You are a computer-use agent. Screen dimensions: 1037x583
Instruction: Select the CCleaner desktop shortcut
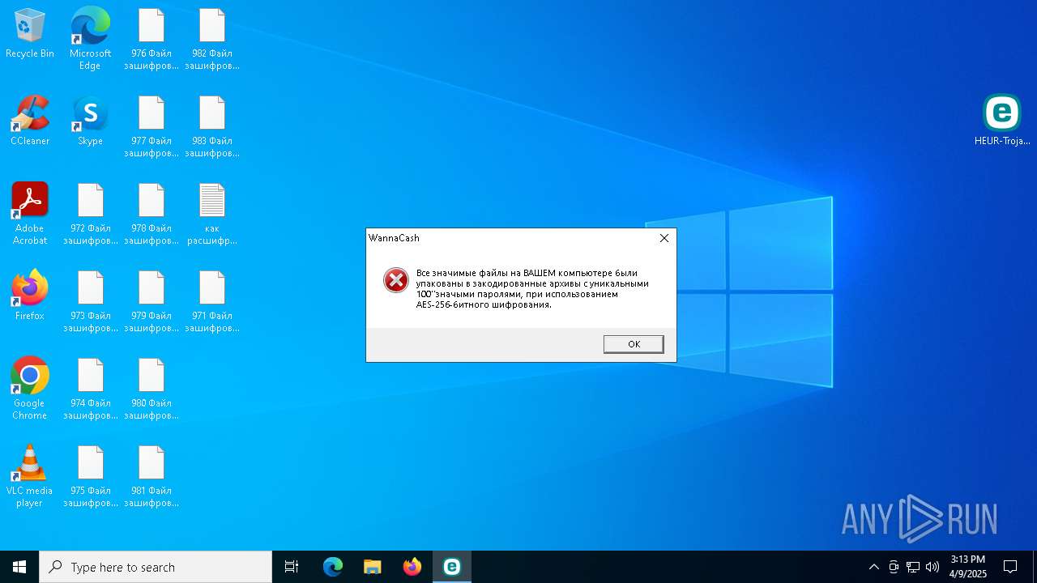pyautogui.click(x=30, y=121)
